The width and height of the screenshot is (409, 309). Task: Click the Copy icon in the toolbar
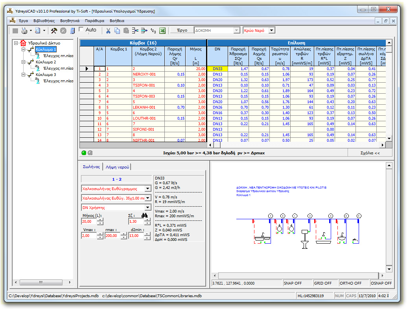(118, 31)
